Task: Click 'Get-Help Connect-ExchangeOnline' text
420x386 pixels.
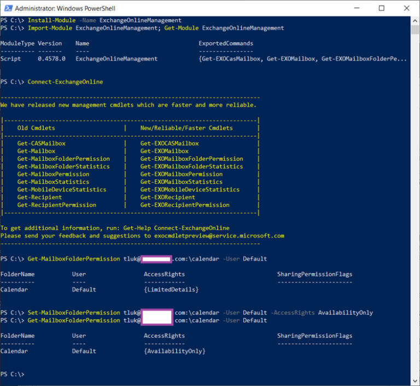Action: (x=176, y=228)
